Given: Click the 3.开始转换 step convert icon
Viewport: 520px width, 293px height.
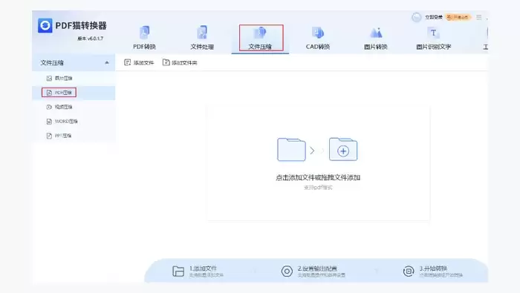Looking at the screenshot, I should click(x=409, y=271).
